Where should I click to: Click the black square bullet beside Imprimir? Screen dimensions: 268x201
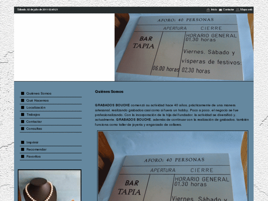tap(22, 142)
